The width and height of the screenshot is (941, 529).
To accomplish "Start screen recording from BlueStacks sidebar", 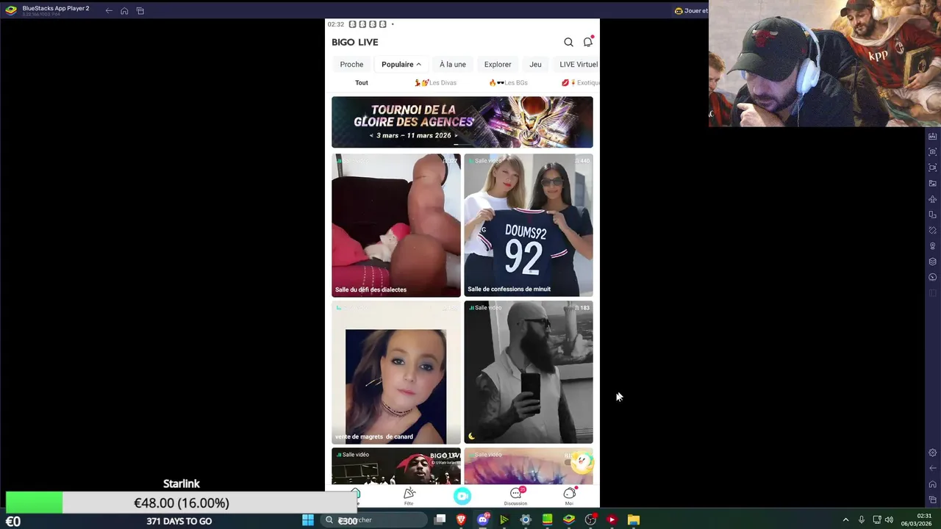I will (x=932, y=168).
